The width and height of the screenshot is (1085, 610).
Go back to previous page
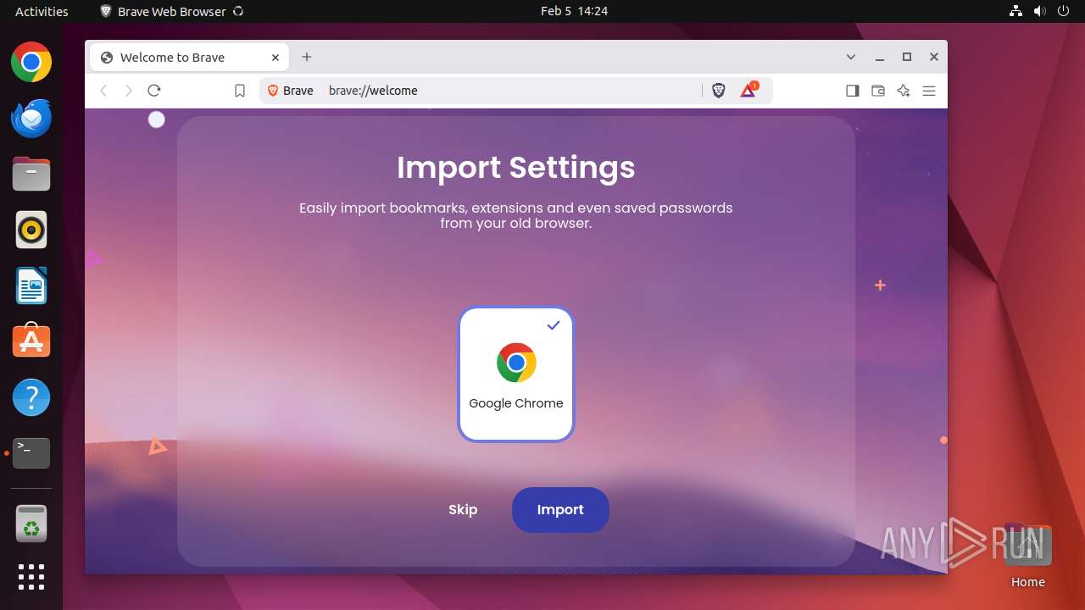click(103, 91)
